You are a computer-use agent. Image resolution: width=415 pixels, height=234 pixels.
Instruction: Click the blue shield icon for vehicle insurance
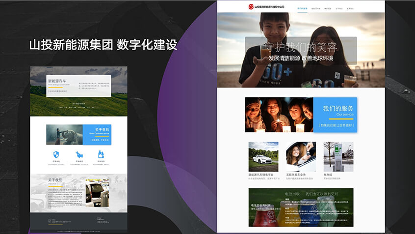[56, 154]
